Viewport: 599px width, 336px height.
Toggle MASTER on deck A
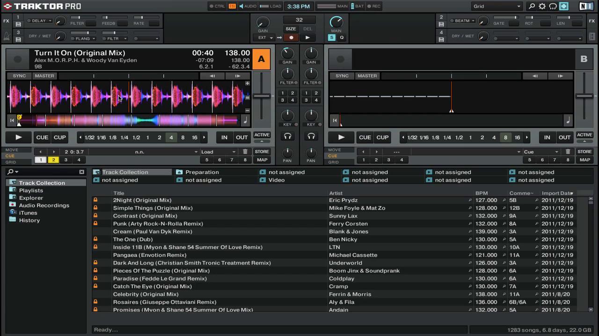44,76
